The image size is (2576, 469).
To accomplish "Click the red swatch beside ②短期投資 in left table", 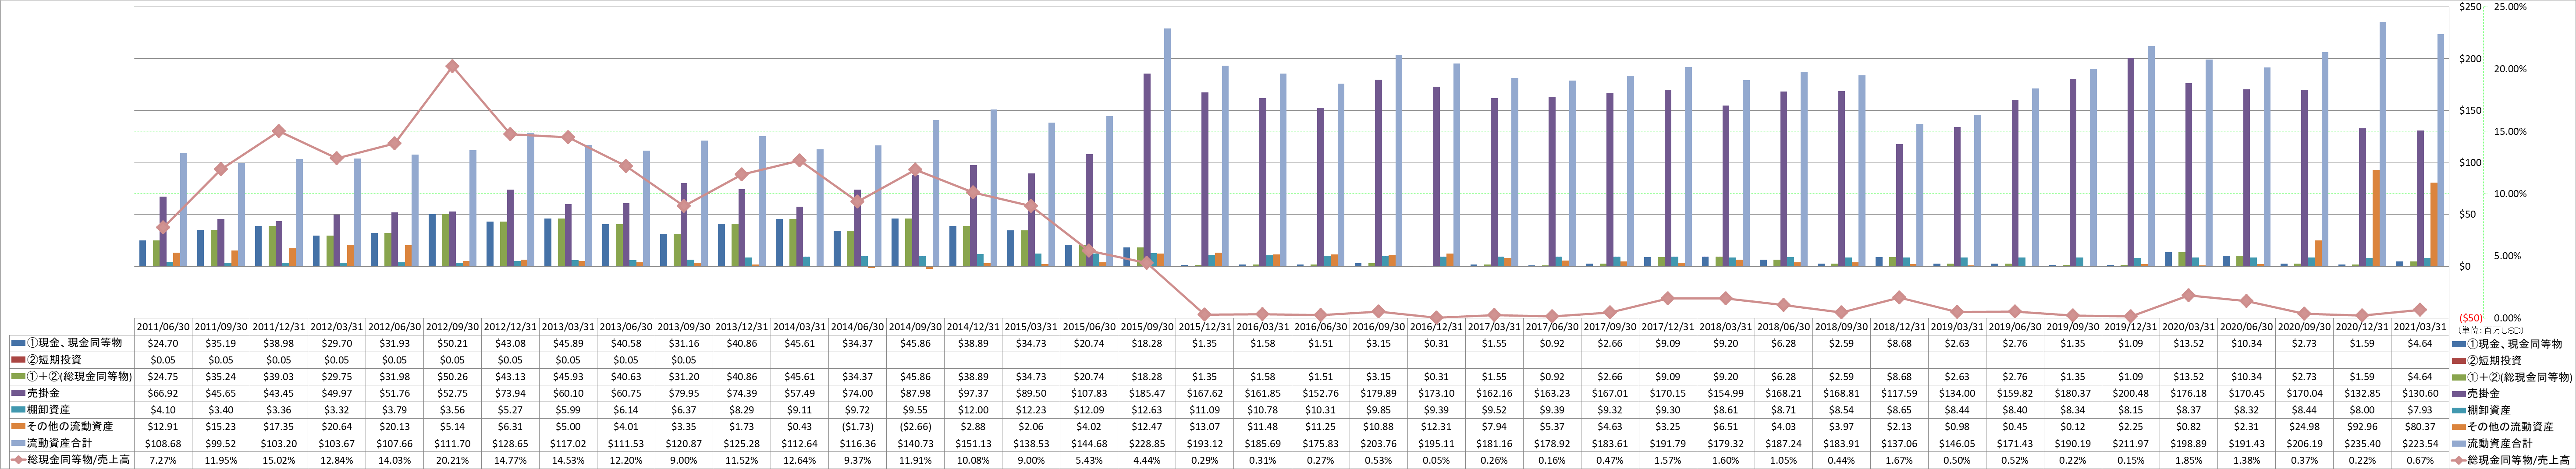I will coord(18,360).
